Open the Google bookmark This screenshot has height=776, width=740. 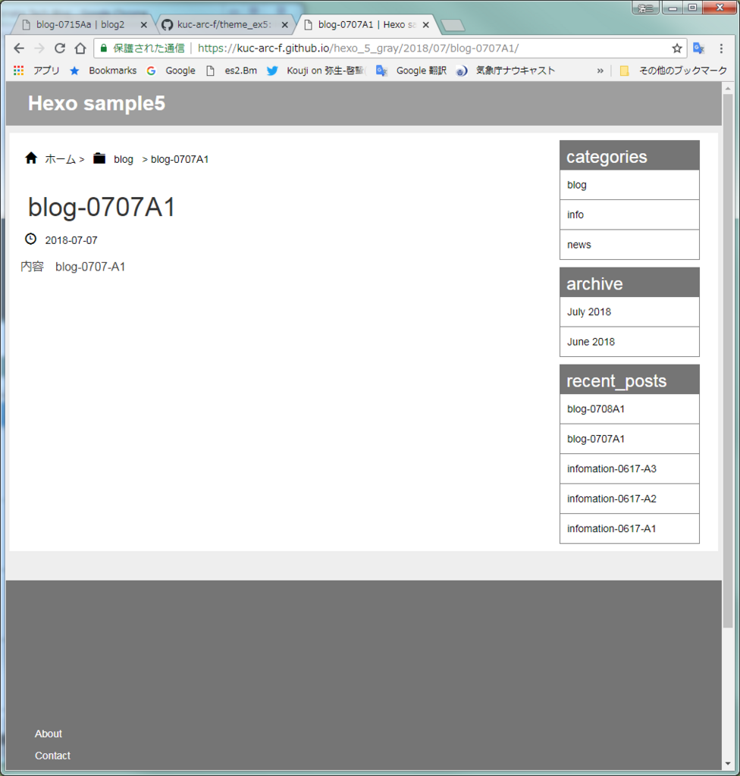pyautogui.click(x=171, y=70)
